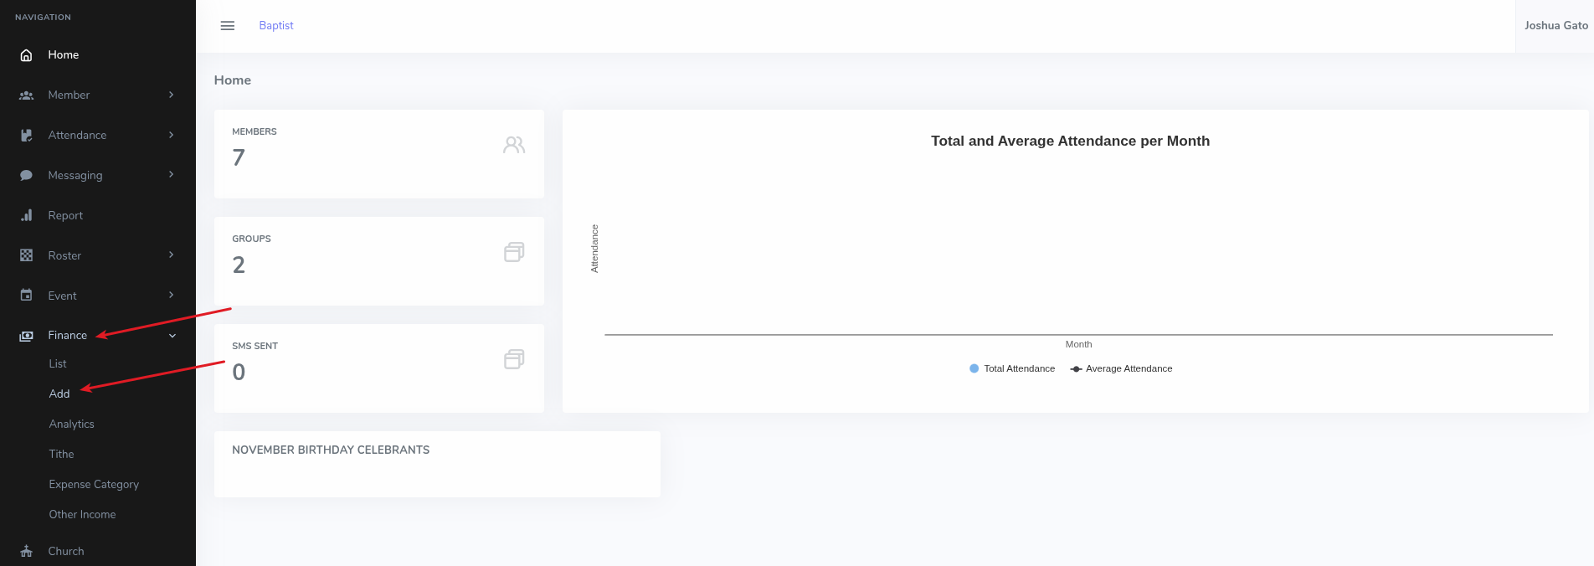The image size is (1594, 566).
Task: Click the stack icon on SMS Sent card
Action: (514, 359)
